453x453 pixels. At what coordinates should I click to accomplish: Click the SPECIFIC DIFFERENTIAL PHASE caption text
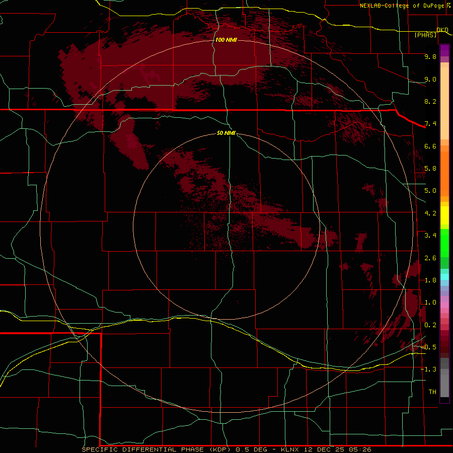pos(143,449)
